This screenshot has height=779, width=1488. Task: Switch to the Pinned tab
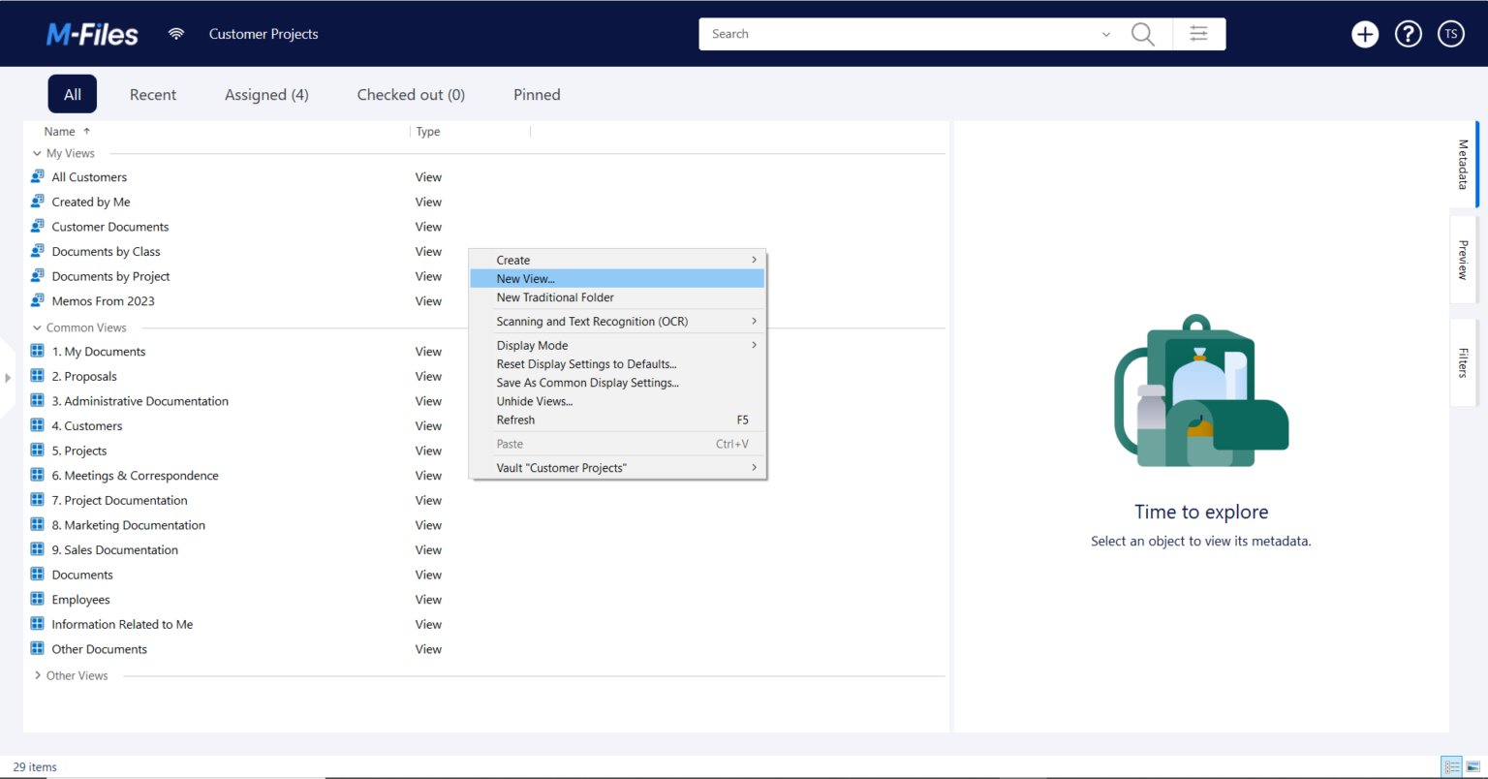537,94
